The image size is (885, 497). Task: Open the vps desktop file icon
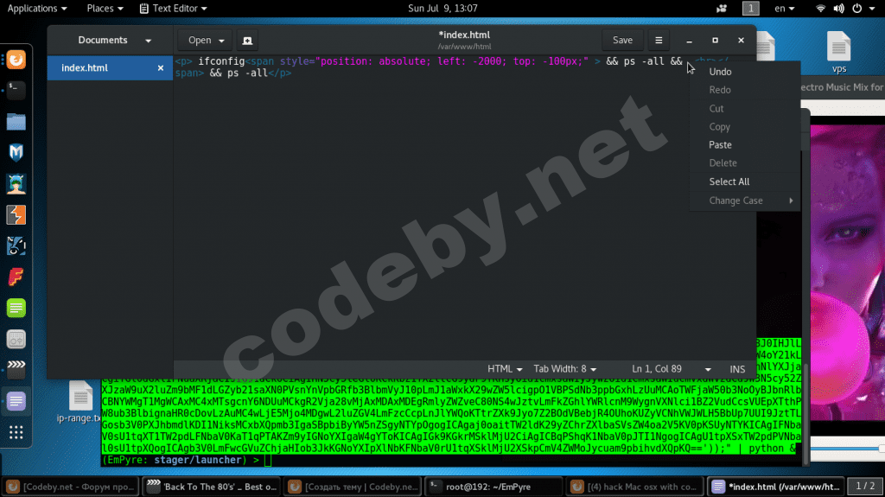pyautogui.click(x=838, y=53)
